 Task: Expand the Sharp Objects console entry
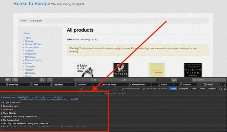pyautogui.click(x=2, y=113)
